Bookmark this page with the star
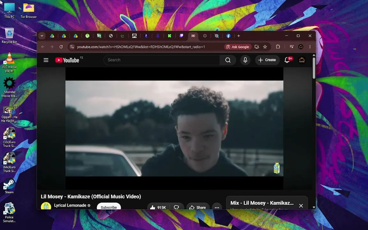The width and height of the screenshot is (368, 230). (x=265, y=47)
